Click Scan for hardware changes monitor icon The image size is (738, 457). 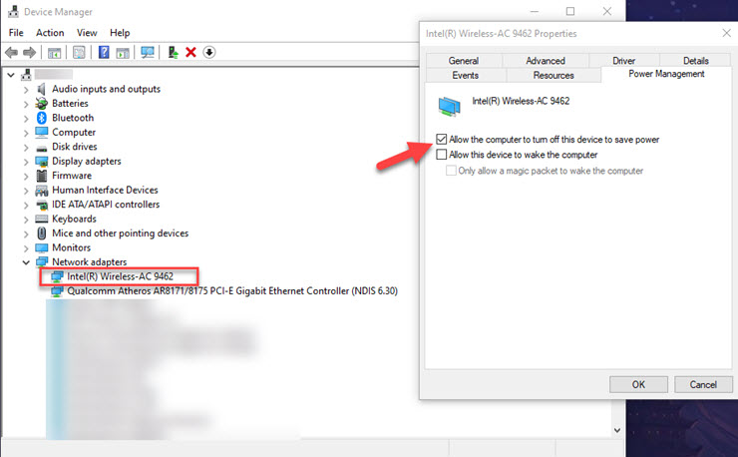point(149,53)
